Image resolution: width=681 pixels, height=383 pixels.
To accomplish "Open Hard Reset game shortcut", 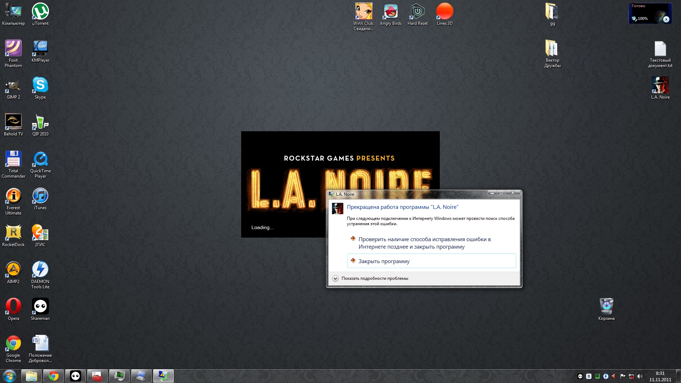I will point(418,14).
